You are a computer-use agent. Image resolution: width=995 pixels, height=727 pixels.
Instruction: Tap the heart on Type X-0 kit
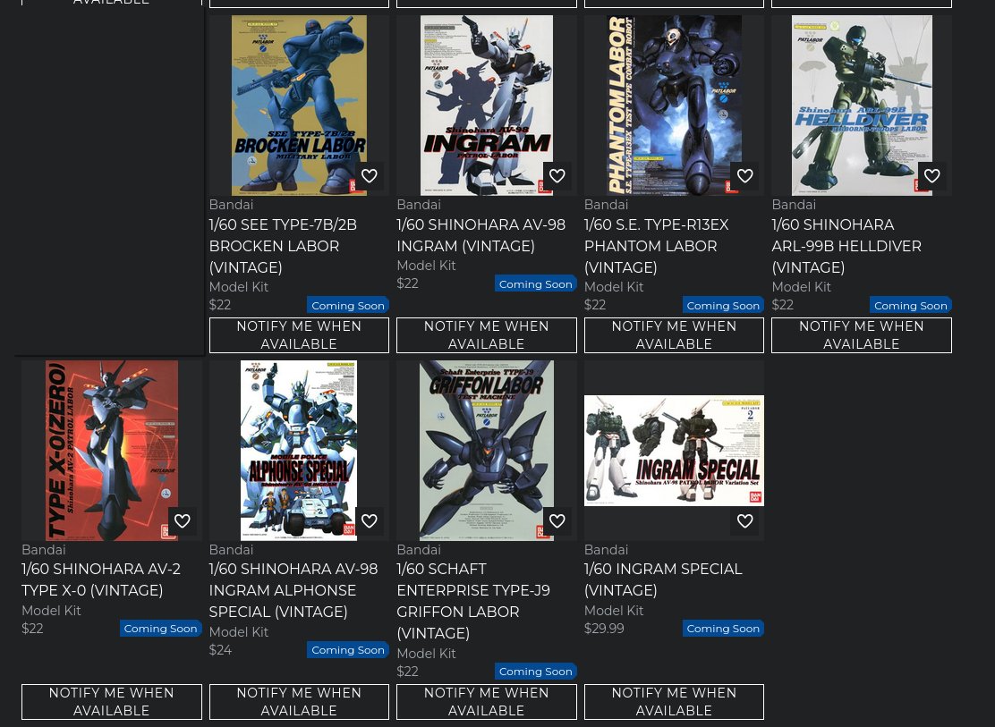(183, 520)
